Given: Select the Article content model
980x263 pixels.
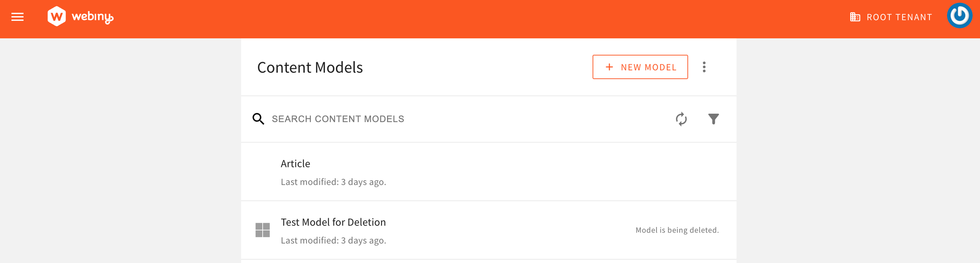Looking at the screenshot, I should pos(296,164).
